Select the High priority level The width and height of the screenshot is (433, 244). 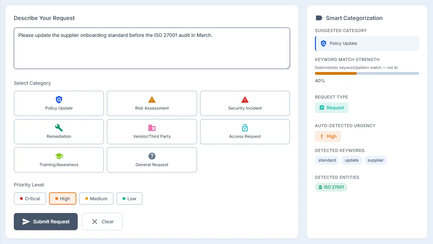click(x=62, y=199)
